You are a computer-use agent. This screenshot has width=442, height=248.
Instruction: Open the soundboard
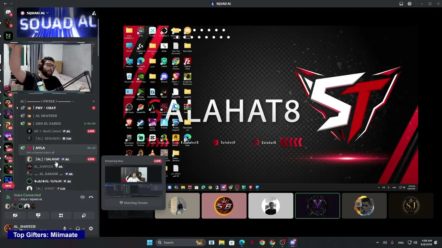(x=84, y=215)
